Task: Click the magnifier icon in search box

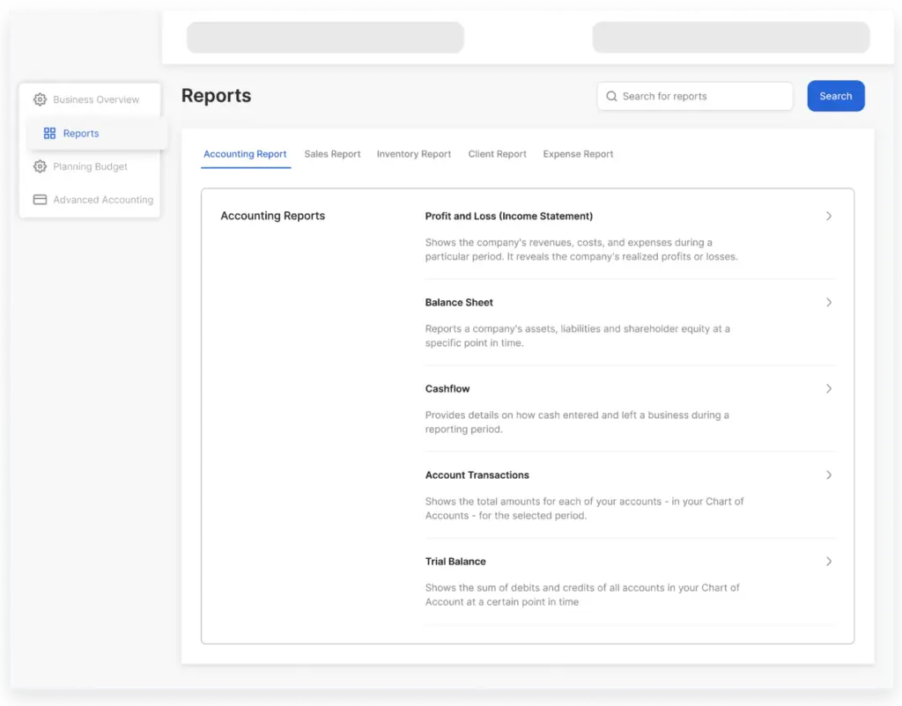Action: [x=611, y=97]
